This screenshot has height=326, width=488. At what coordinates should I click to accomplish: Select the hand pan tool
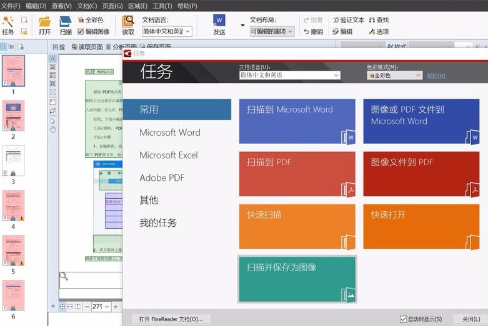[52, 130]
